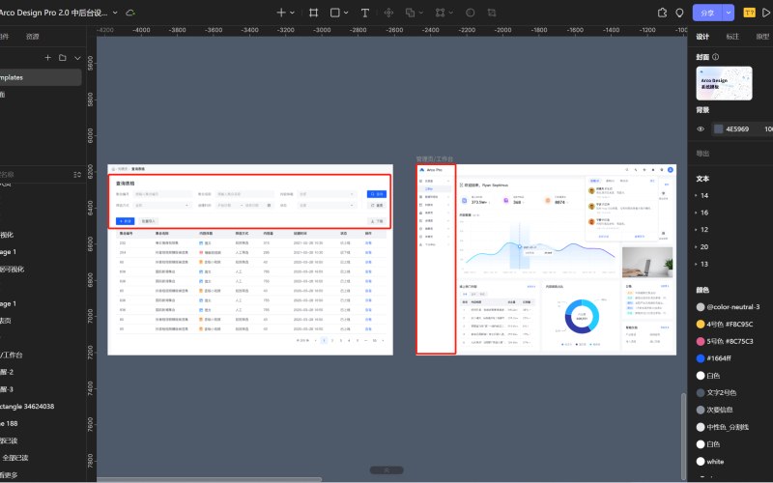Click the Arco Design cover thumbnail
The width and height of the screenshot is (773, 483).
tap(724, 83)
